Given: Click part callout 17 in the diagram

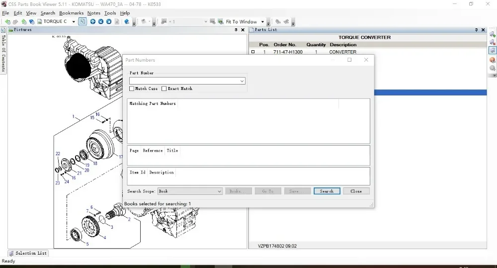Looking at the screenshot, I should [x=120, y=157].
